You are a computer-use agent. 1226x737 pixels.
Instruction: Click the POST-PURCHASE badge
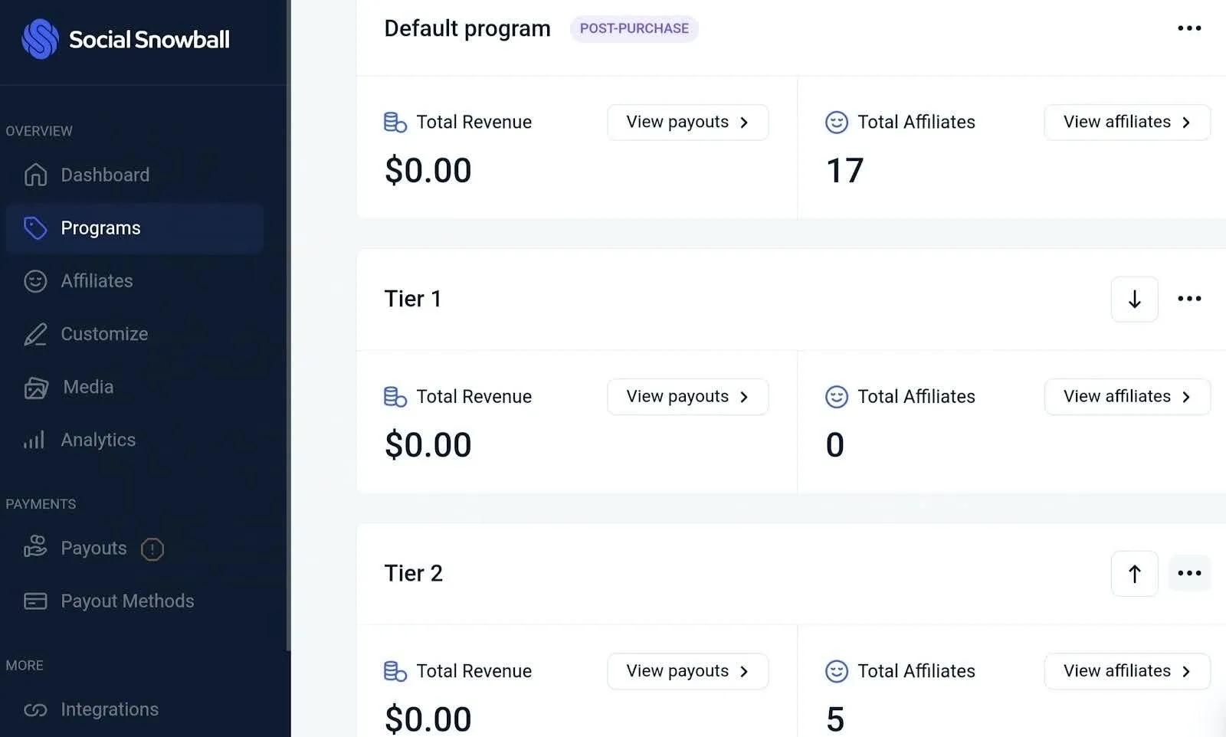[x=634, y=28]
